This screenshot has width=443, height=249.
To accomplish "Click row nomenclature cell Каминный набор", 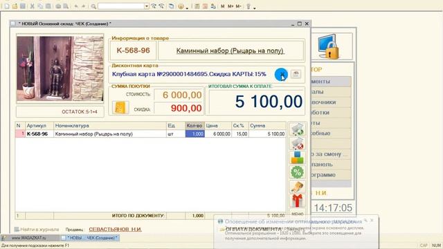I will pyautogui.click(x=110, y=133).
